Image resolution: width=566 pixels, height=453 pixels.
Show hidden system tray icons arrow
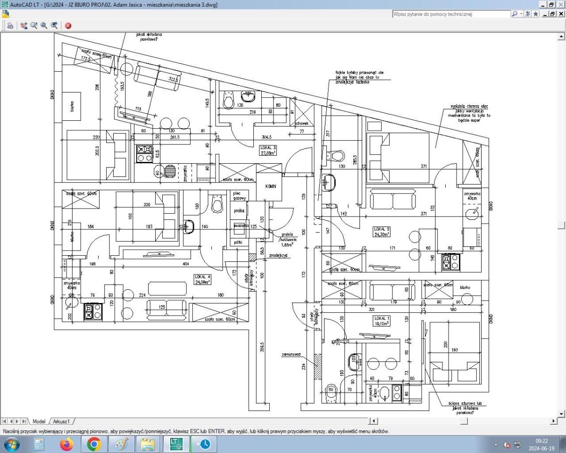496,445
